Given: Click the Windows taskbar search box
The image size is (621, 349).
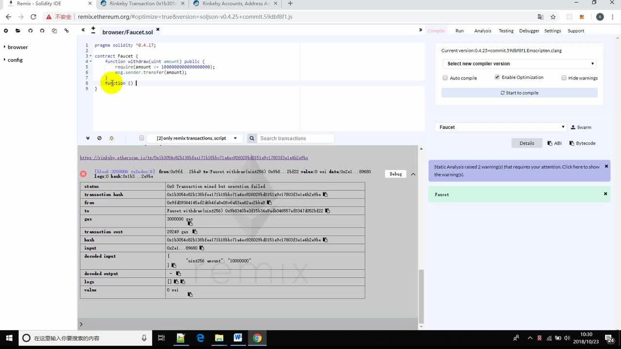Looking at the screenshot, I should click(x=84, y=338).
